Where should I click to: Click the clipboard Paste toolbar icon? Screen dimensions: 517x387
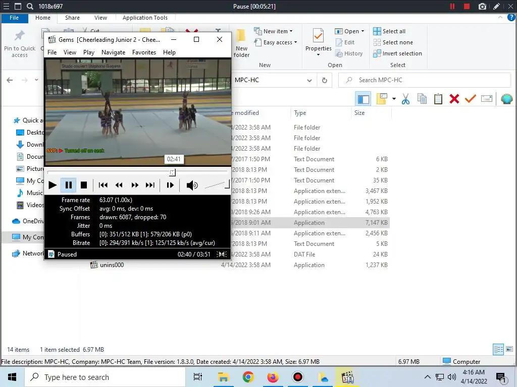(438, 99)
